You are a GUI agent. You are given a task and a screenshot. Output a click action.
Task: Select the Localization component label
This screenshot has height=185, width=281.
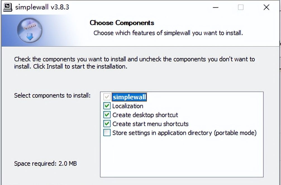(128, 106)
